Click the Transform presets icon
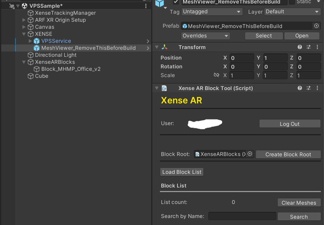Image resolution: width=324 pixels, height=225 pixels. pyautogui.click(x=309, y=47)
